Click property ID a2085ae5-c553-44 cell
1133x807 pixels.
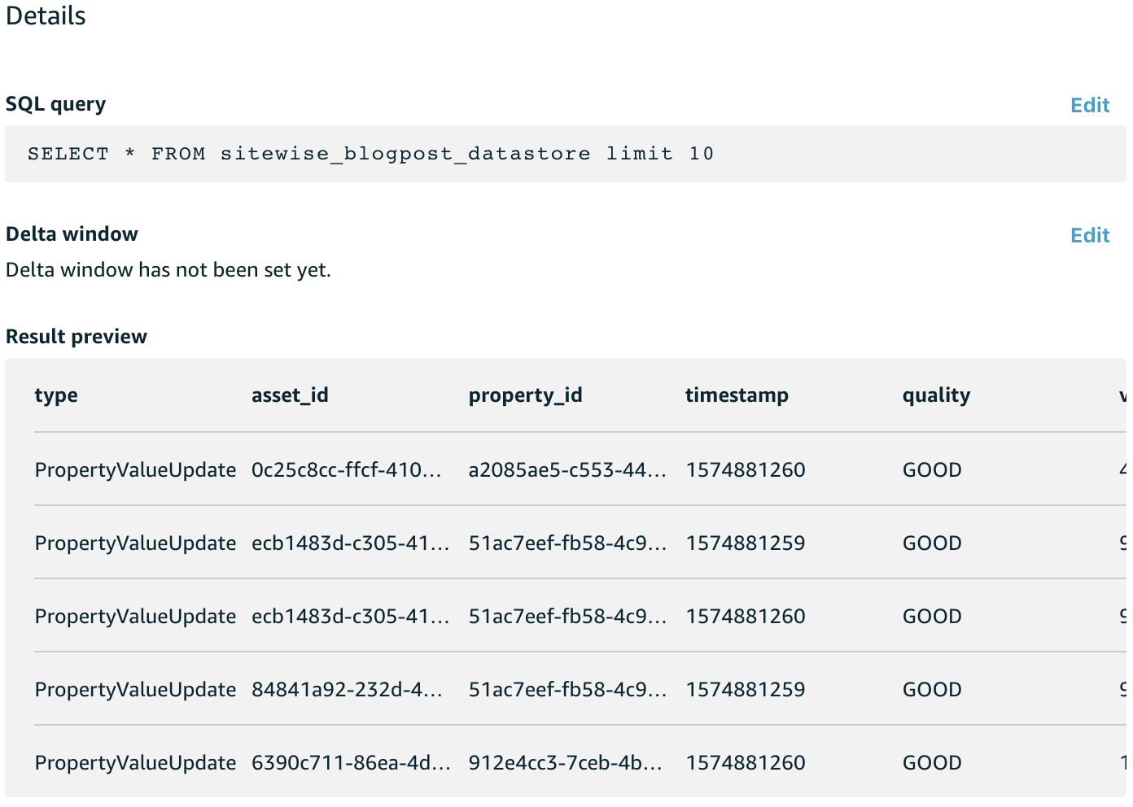click(x=567, y=470)
